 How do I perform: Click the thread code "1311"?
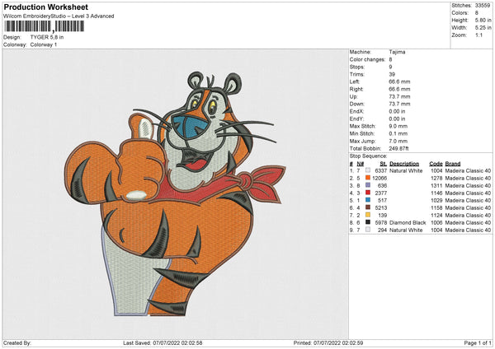pyautogui.click(x=436, y=185)
